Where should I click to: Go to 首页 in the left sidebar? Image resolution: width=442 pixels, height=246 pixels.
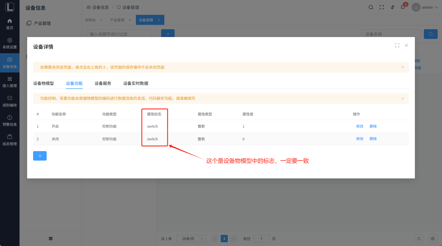tap(10, 24)
